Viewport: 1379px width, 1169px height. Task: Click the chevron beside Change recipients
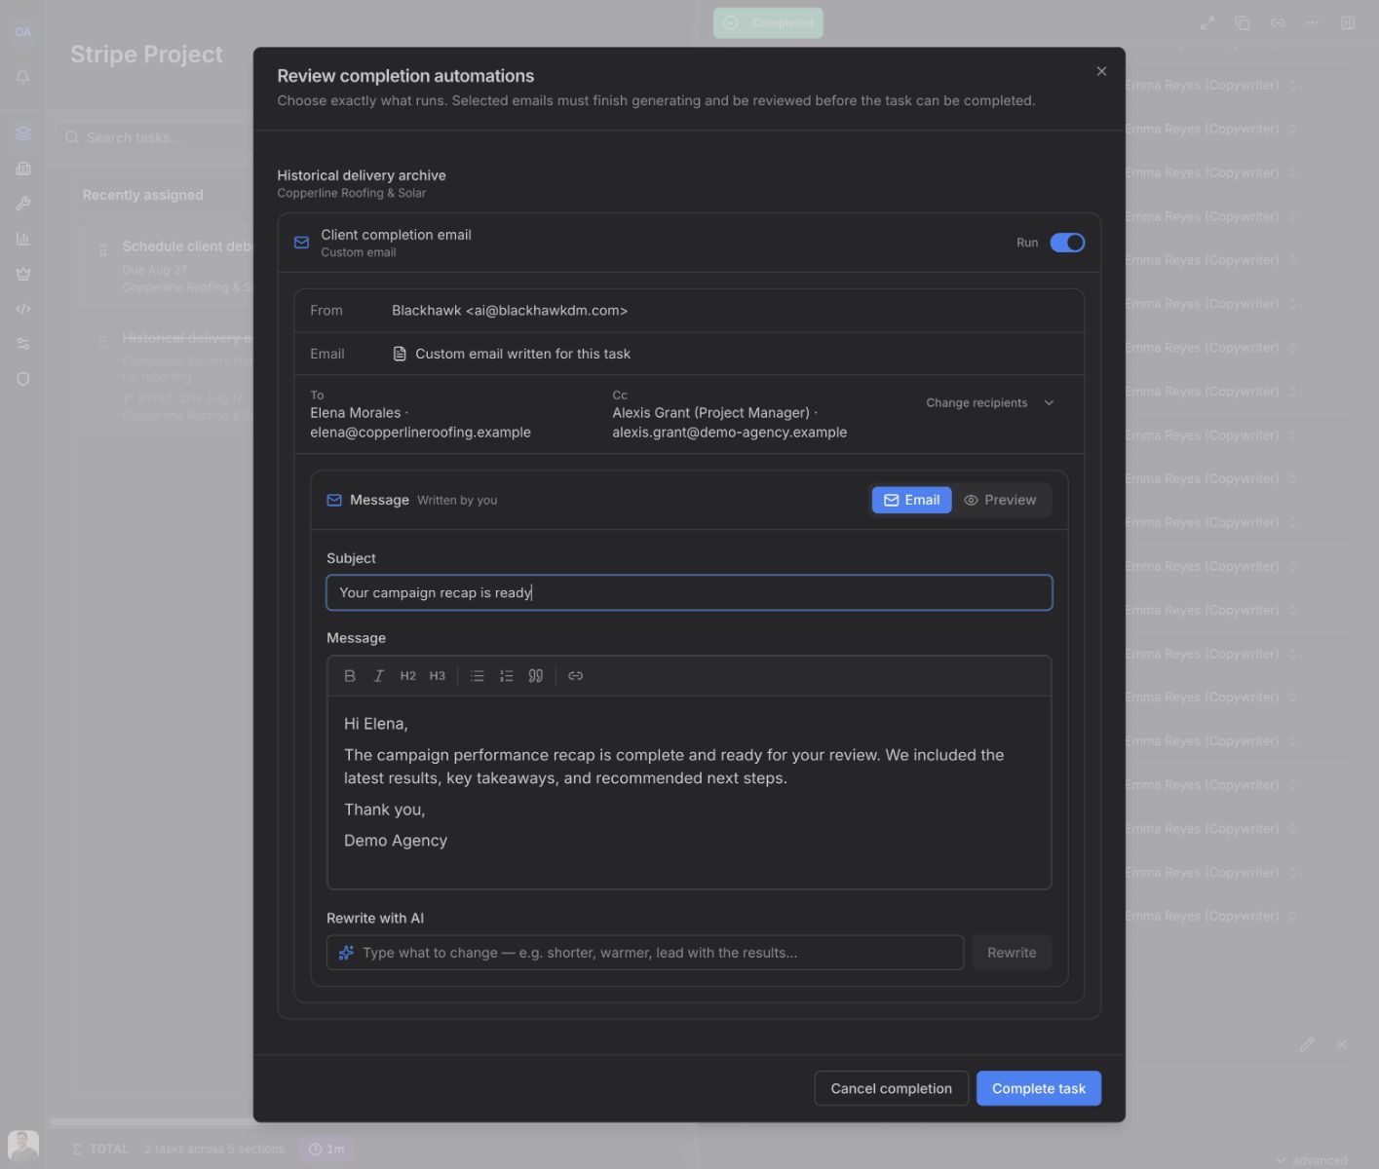[1049, 403]
